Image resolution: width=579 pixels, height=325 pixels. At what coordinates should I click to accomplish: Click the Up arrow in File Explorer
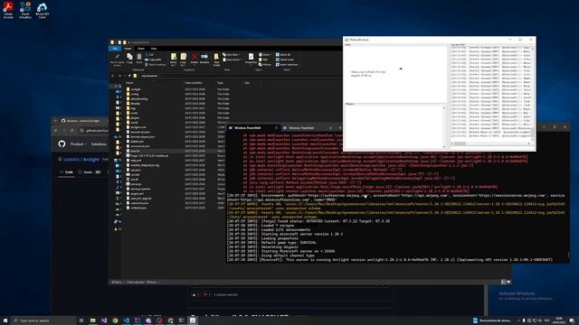tap(129, 76)
